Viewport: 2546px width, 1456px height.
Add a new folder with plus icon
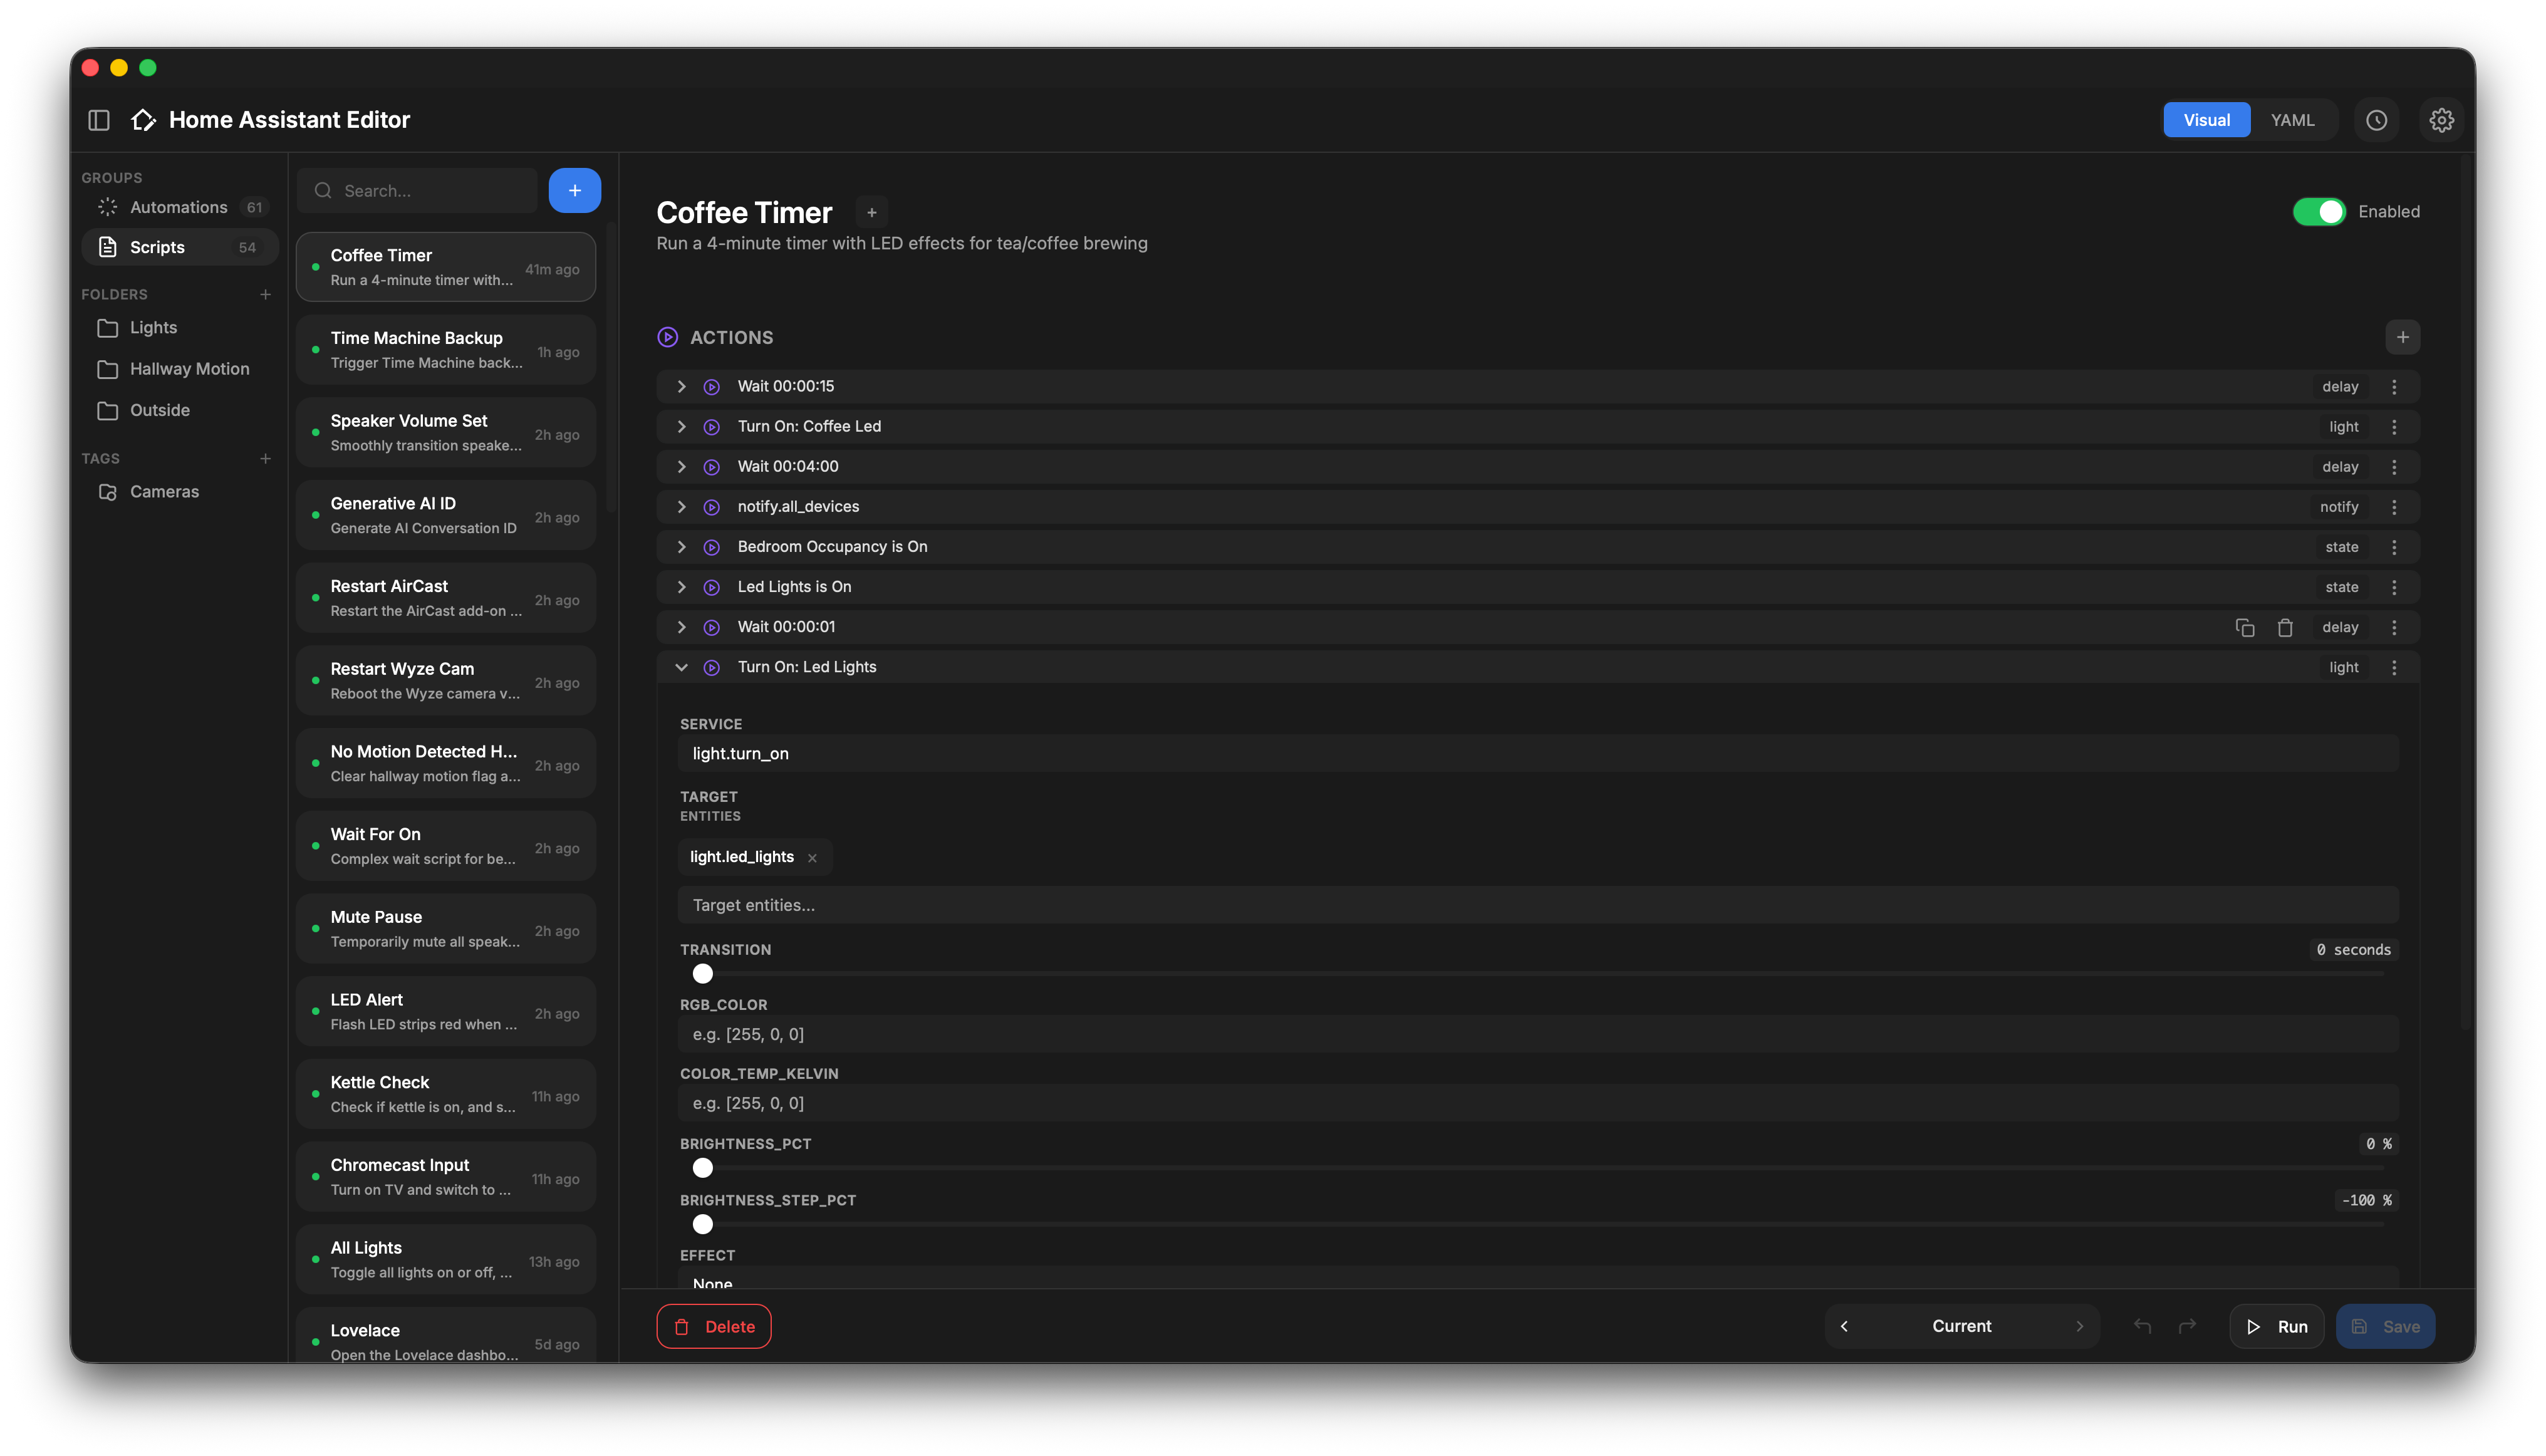click(265, 294)
